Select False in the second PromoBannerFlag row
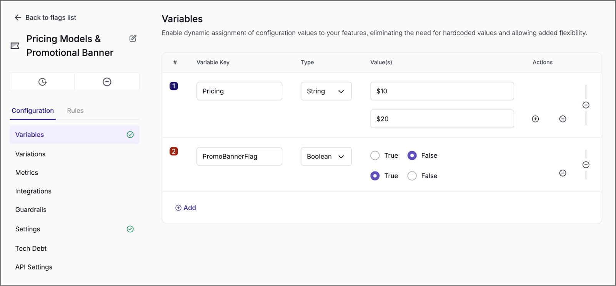Image resolution: width=616 pixels, height=286 pixels. [x=412, y=176]
